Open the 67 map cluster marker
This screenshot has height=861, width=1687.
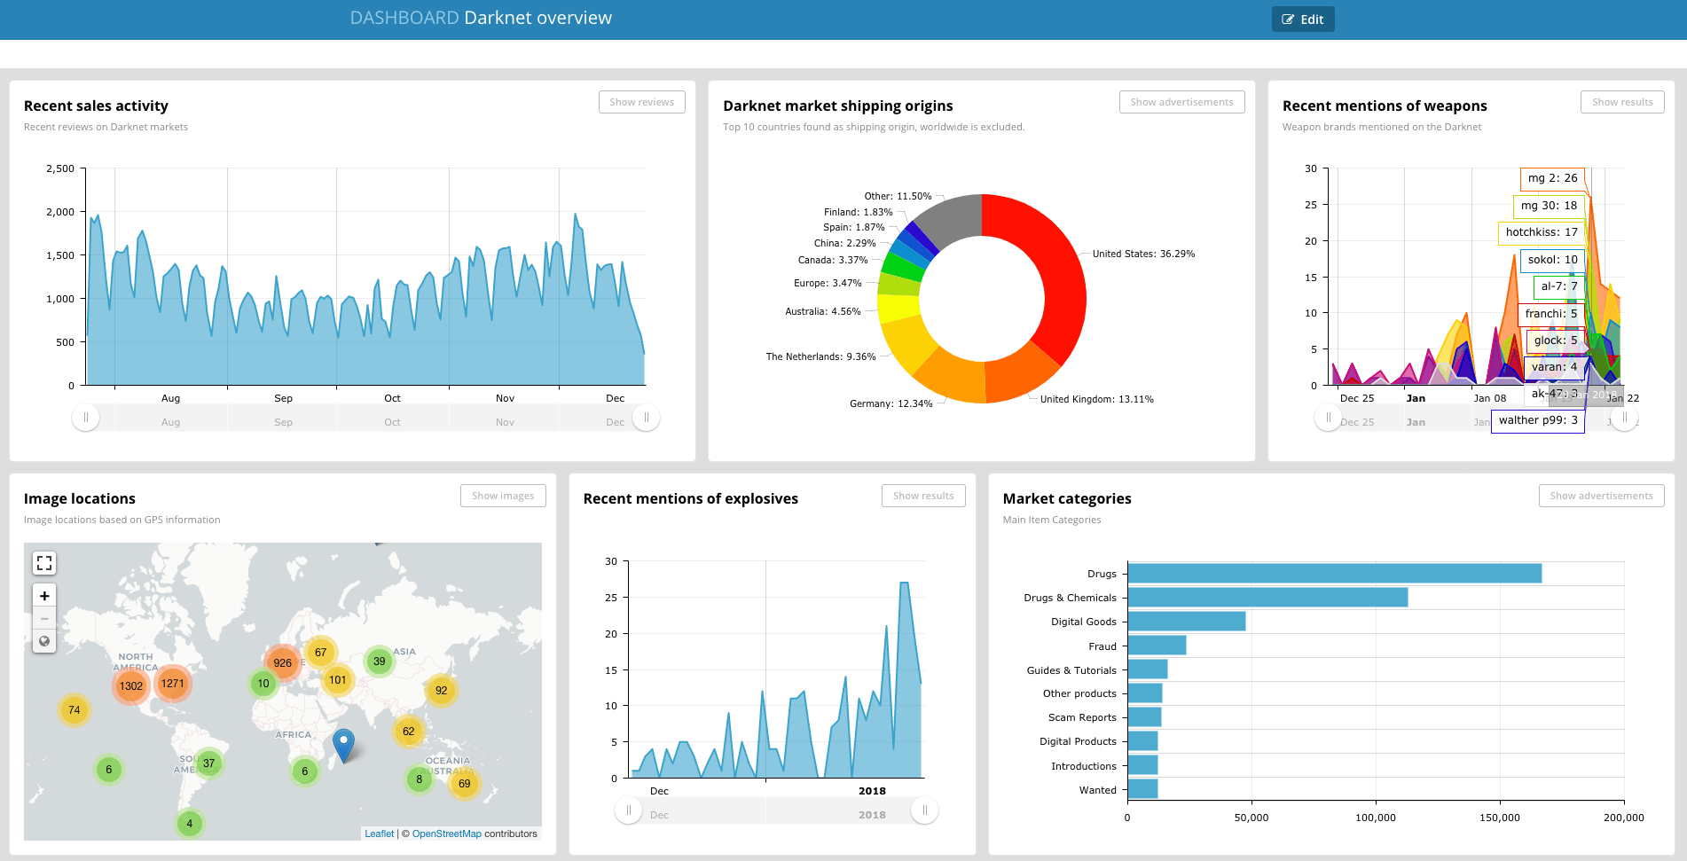[321, 652]
